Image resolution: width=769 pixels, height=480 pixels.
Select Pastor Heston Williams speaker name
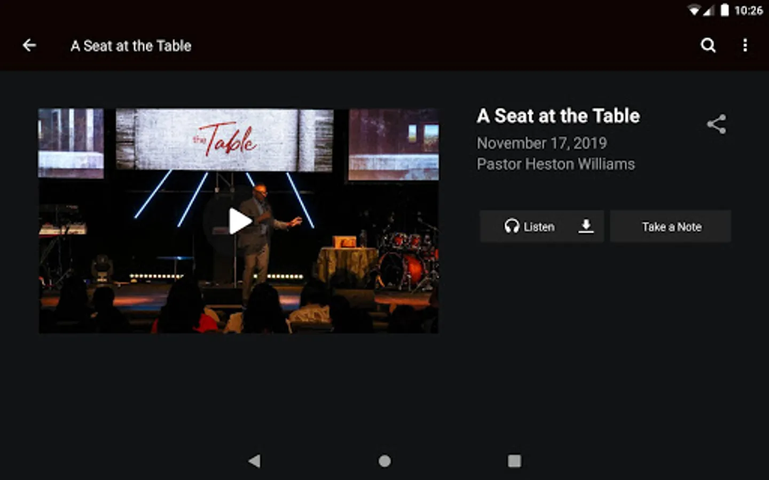[x=555, y=164]
